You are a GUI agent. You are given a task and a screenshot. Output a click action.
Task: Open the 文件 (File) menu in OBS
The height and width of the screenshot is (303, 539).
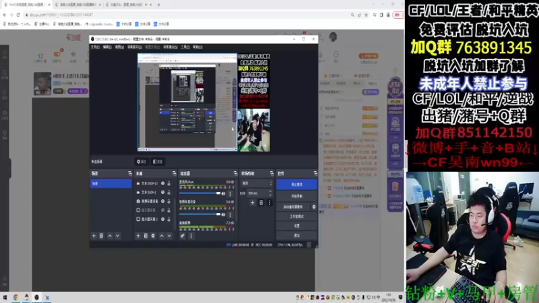click(x=95, y=47)
